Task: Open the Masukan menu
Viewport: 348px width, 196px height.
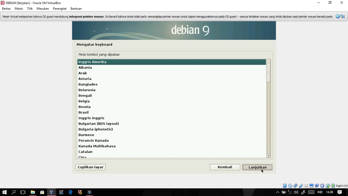Action: pyautogui.click(x=43, y=9)
